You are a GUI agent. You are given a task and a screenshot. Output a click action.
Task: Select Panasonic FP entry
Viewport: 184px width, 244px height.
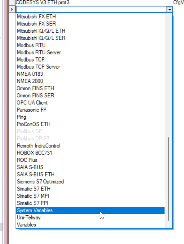pyautogui.click(x=90, y=110)
